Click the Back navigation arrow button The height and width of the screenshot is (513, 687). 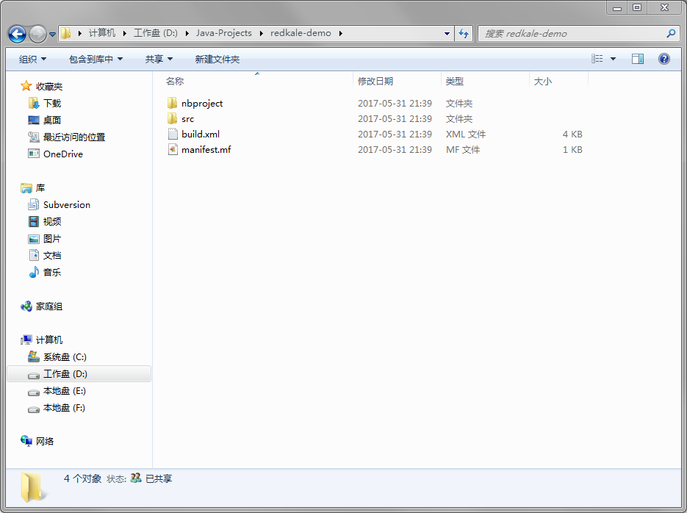(17, 34)
